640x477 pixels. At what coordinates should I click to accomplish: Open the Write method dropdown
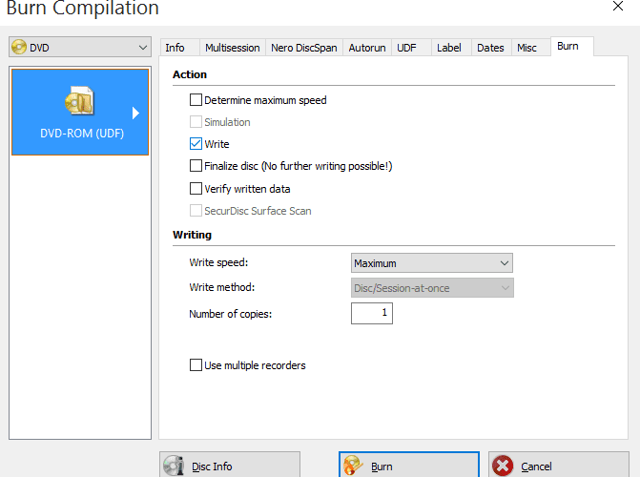(x=432, y=288)
